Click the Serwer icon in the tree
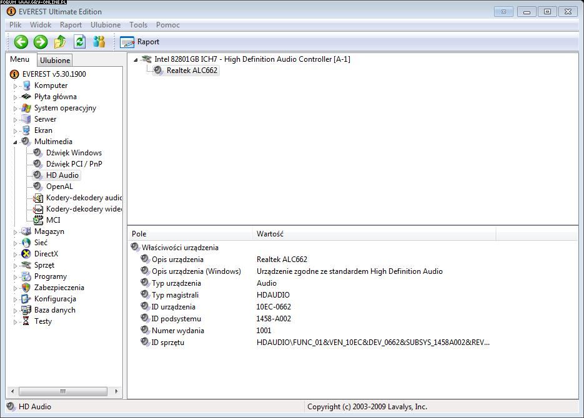Image resolution: width=584 pixels, height=418 pixels. point(26,119)
